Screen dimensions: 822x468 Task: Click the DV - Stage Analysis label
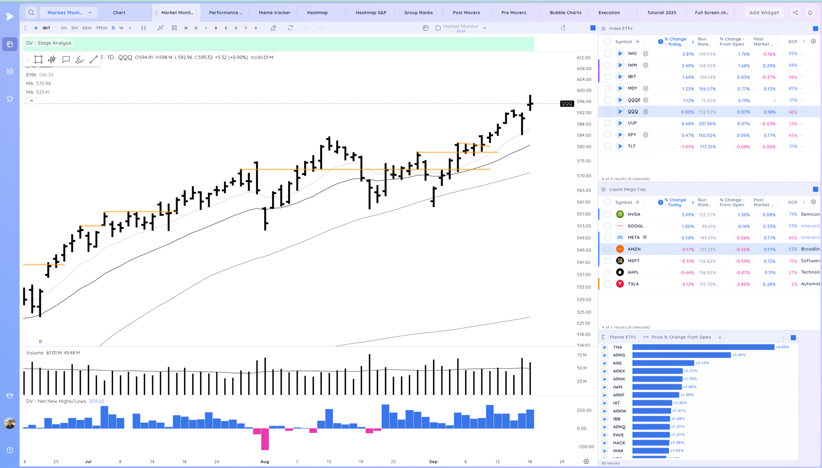point(48,43)
